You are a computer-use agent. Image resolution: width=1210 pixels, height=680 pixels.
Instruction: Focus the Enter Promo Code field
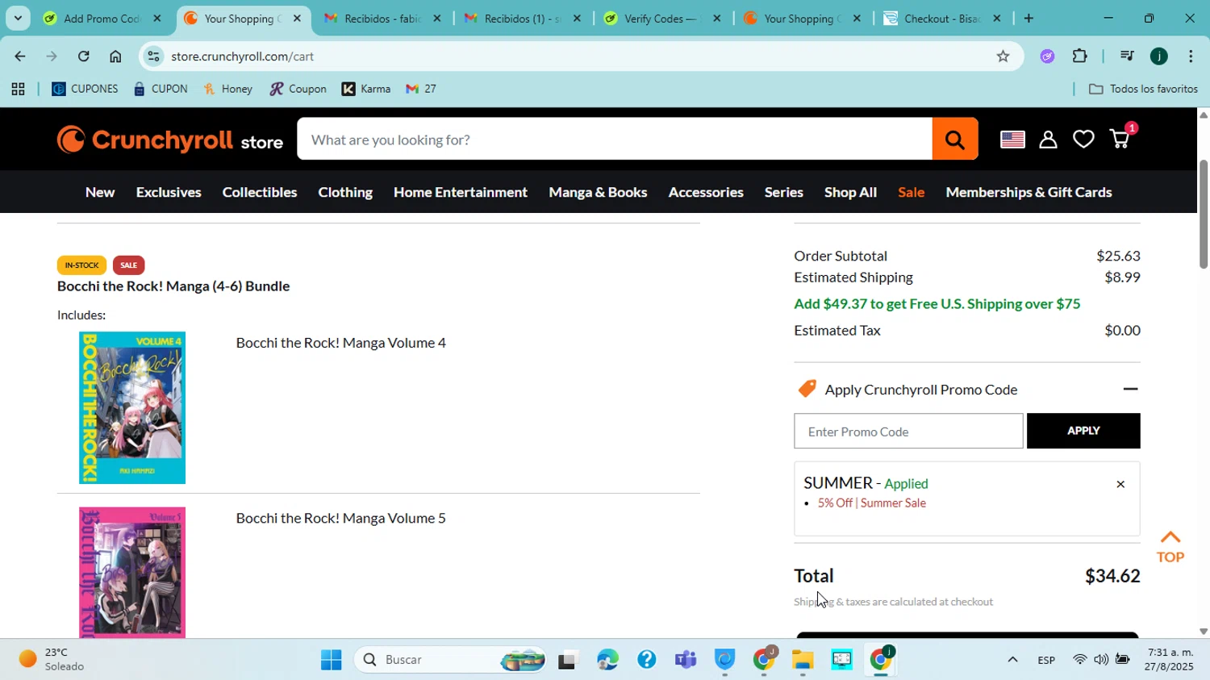(x=908, y=431)
